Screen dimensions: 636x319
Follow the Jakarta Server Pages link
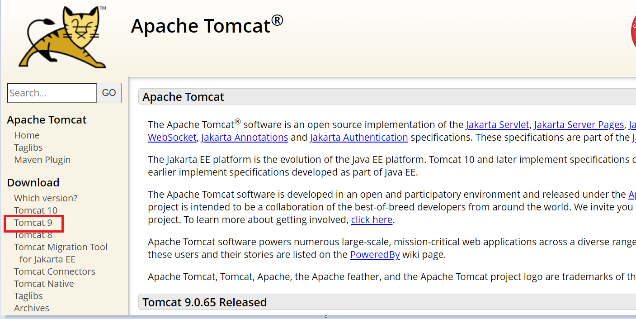point(579,124)
